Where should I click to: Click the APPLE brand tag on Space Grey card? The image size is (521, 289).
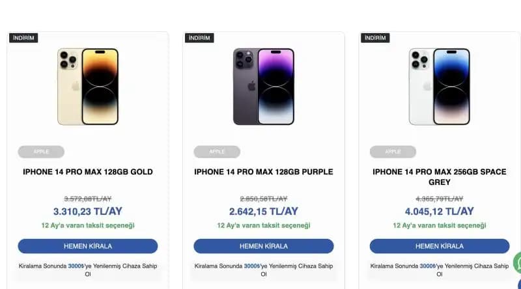[x=393, y=152]
